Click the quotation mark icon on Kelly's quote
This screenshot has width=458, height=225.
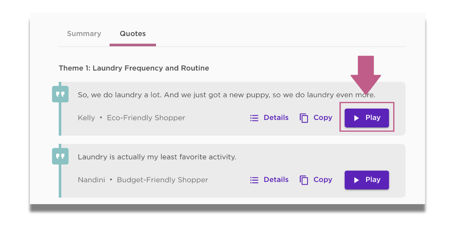(x=60, y=94)
